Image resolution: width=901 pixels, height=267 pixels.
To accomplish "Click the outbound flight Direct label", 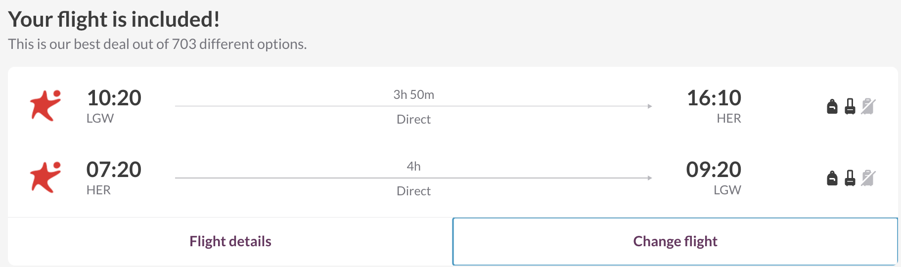I will click(x=414, y=119).
